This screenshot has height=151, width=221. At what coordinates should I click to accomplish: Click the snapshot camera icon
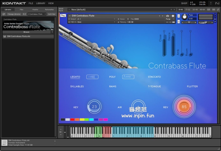pos(167,16)
